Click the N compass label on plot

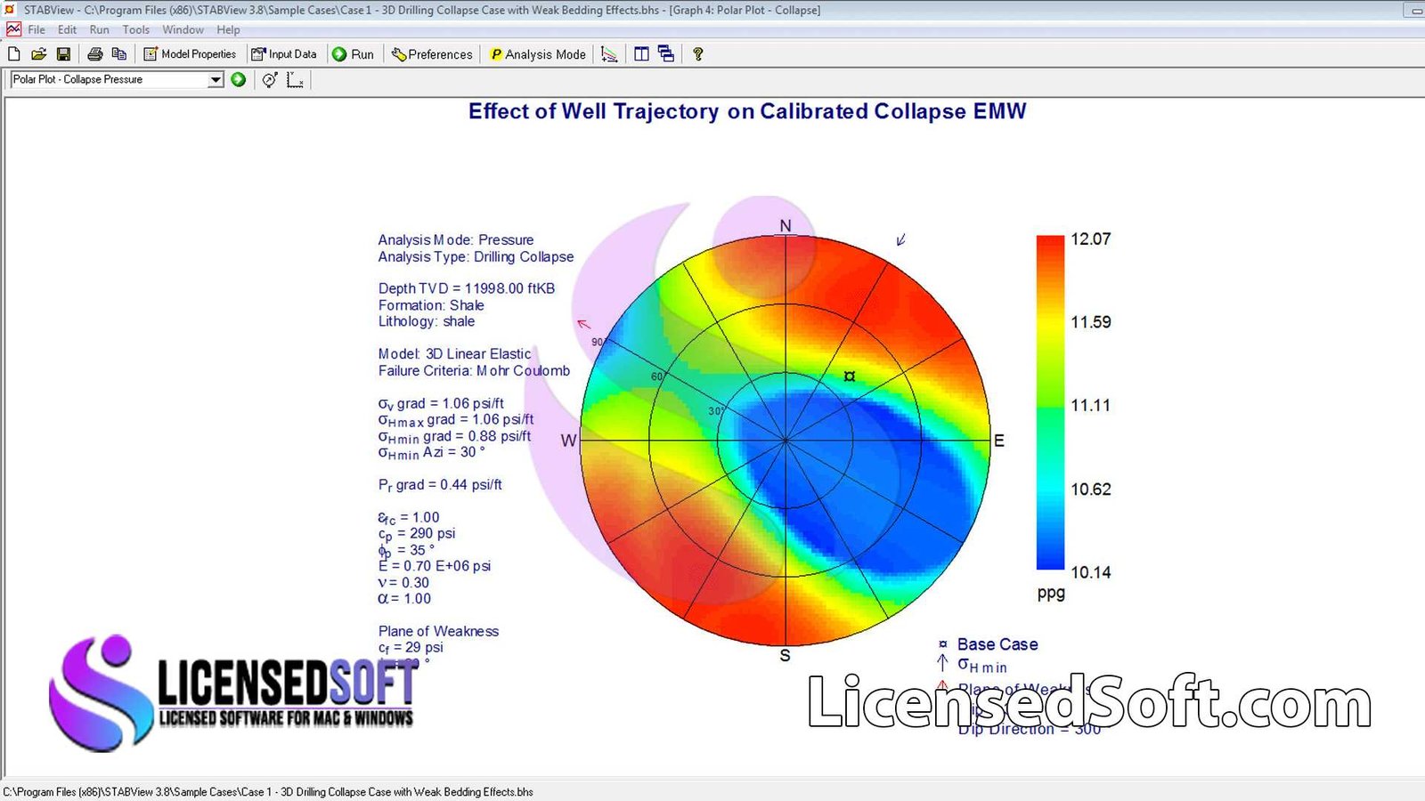click(x=786, y=226)
